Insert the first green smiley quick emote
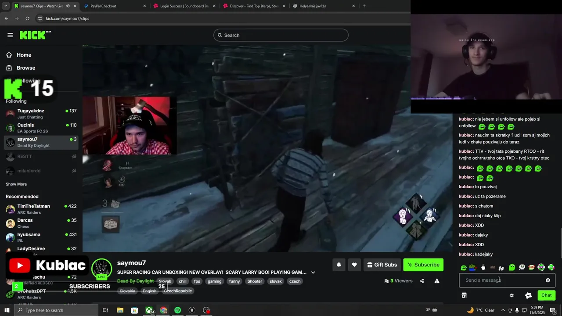 point(464,267)
